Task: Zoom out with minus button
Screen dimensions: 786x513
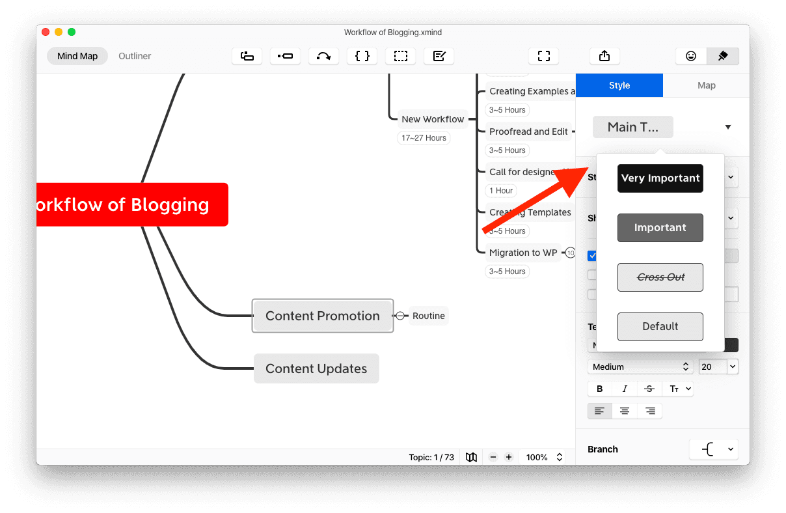Action: [x=493, y=457]
